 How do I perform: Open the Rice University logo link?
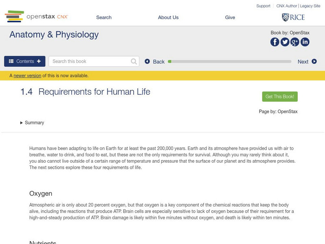[293, 17]
